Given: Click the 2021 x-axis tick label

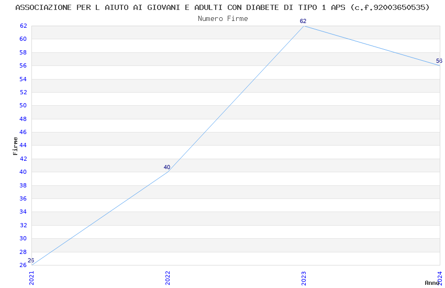Looking at the screenshot, I should pos(31,278).
